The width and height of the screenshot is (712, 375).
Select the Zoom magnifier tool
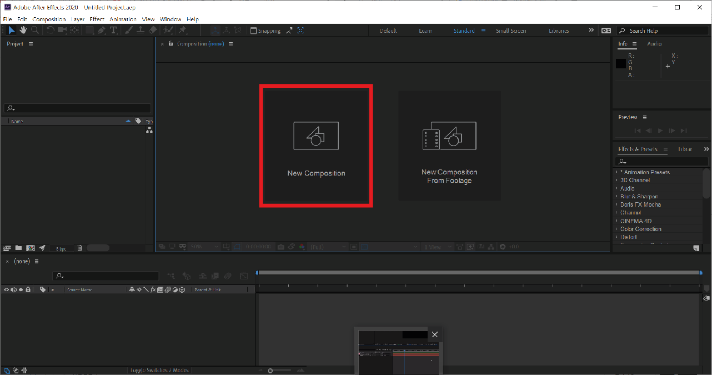pyautogui.click(x=35, y=31)
